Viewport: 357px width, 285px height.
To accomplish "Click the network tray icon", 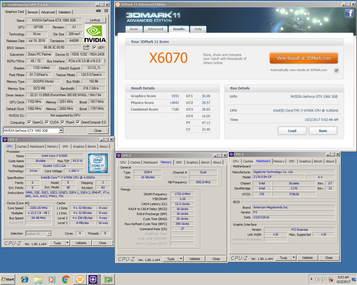I will (x=331, y=279).
